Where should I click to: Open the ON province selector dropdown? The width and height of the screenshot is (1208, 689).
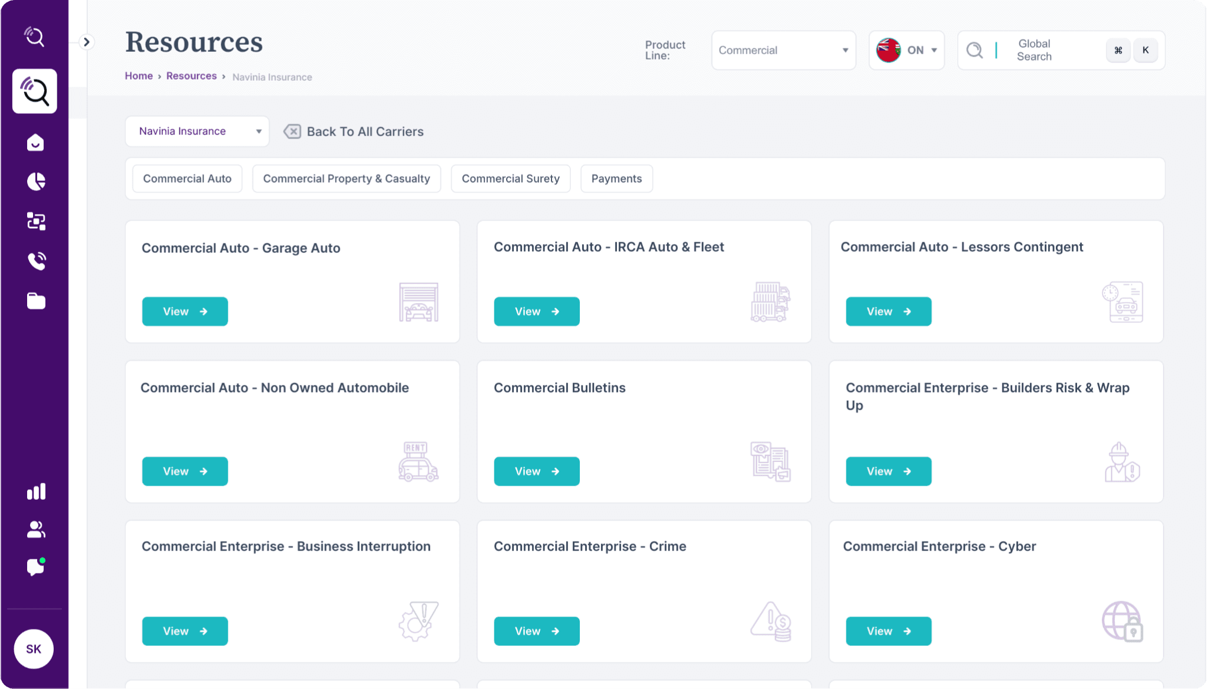point(907,50)
